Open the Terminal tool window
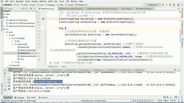 [43, 98]
